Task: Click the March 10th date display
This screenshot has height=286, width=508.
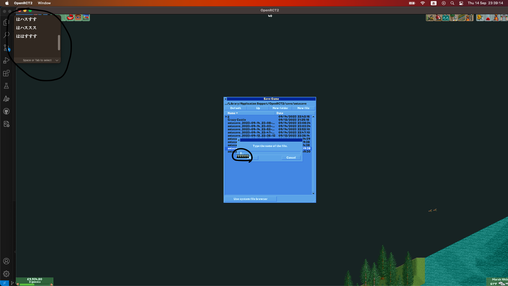Action: click(500, 279)
